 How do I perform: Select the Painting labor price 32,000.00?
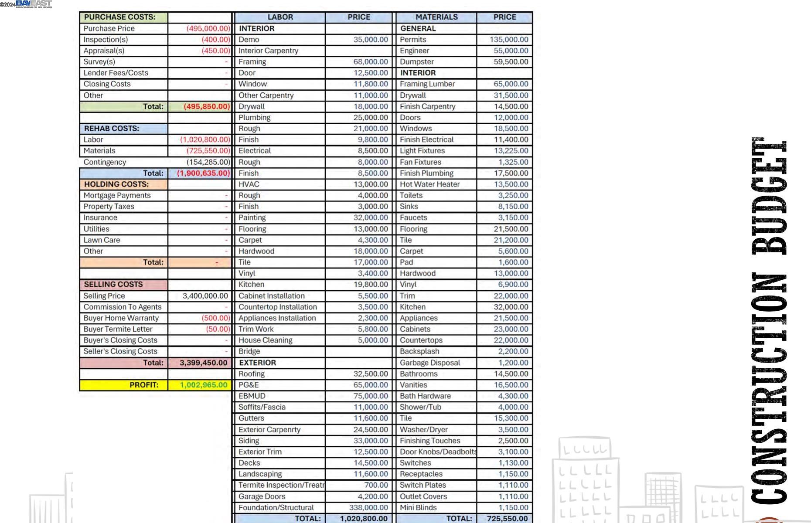coord(371,217)
